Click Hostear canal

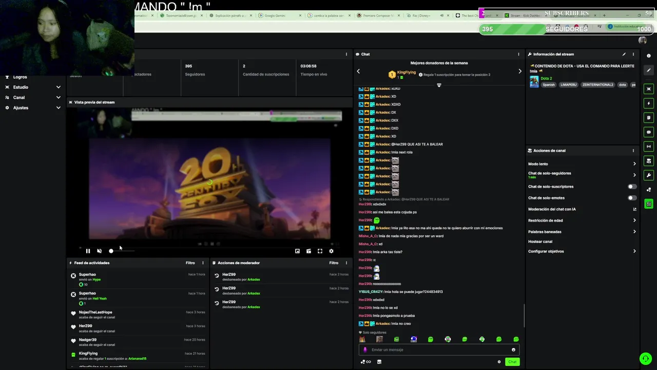(540, 242)
